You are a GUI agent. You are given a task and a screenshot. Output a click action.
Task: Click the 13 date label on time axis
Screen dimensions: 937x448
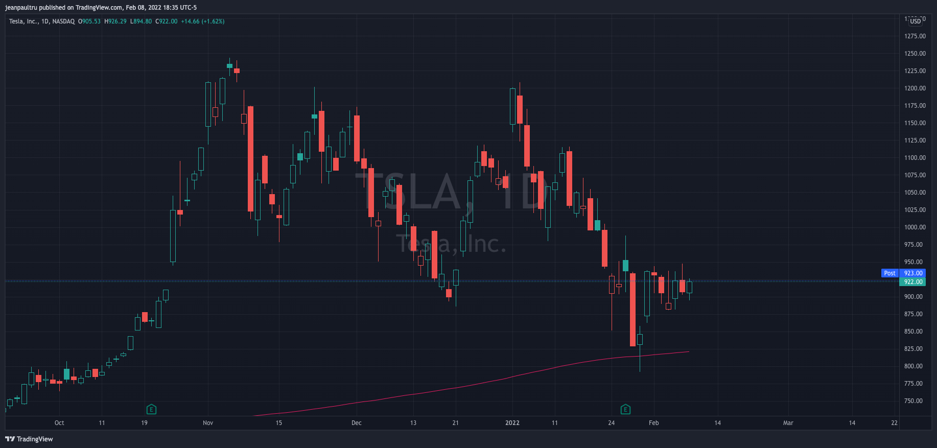(413, 423)
